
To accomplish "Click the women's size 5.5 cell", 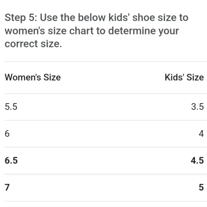I will coord(11,107).
